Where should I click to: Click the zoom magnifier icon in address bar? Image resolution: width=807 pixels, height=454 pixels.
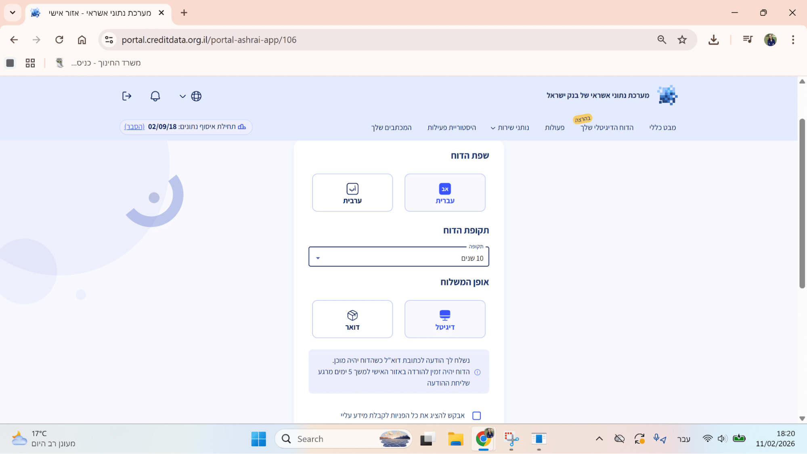pos(661,40)
